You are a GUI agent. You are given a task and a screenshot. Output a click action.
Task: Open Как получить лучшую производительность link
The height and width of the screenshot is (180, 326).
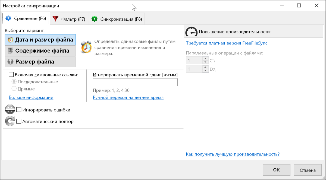233,154
